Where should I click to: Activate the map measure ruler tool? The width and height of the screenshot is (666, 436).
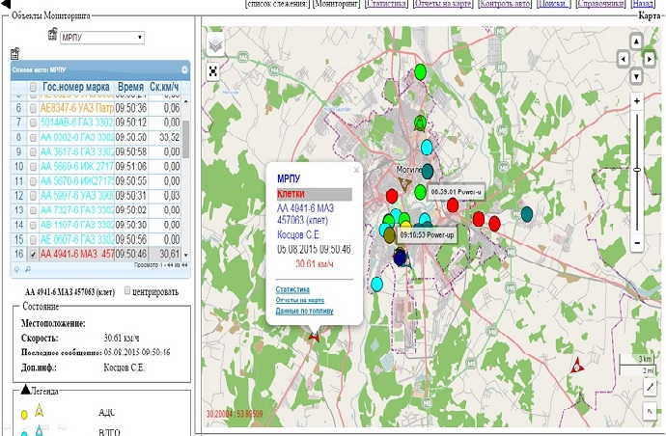pyautogui.click(x=650, y=387)
